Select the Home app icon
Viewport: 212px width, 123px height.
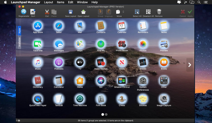(80, 81)
